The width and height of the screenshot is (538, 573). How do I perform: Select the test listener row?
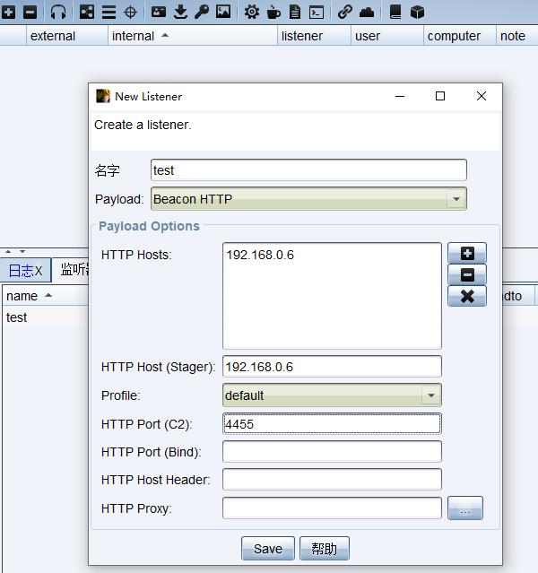coord(45,317)
